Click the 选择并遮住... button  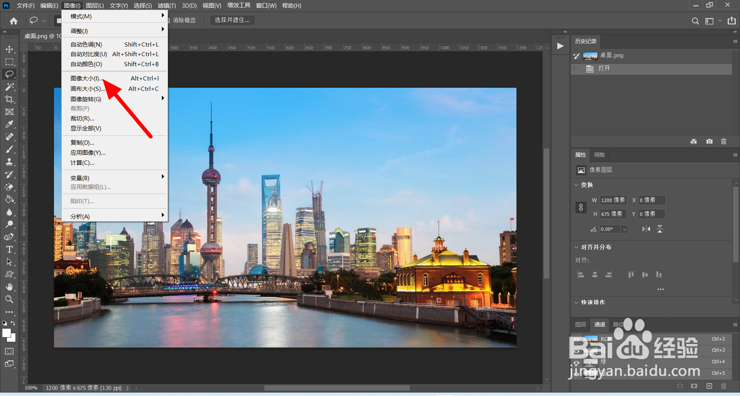(232, 20)
